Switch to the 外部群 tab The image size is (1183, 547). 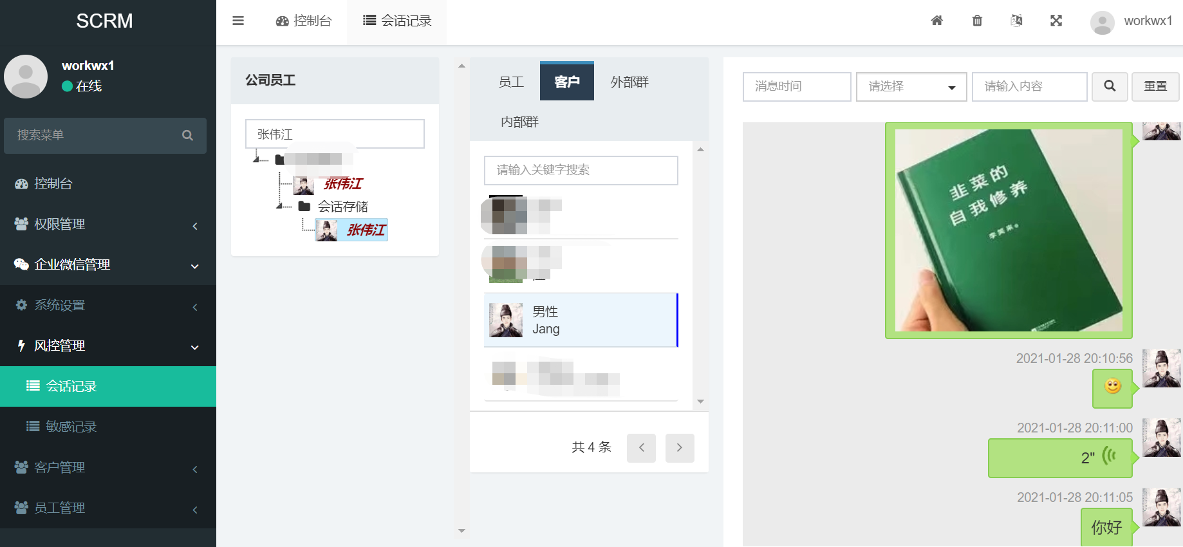629,82
